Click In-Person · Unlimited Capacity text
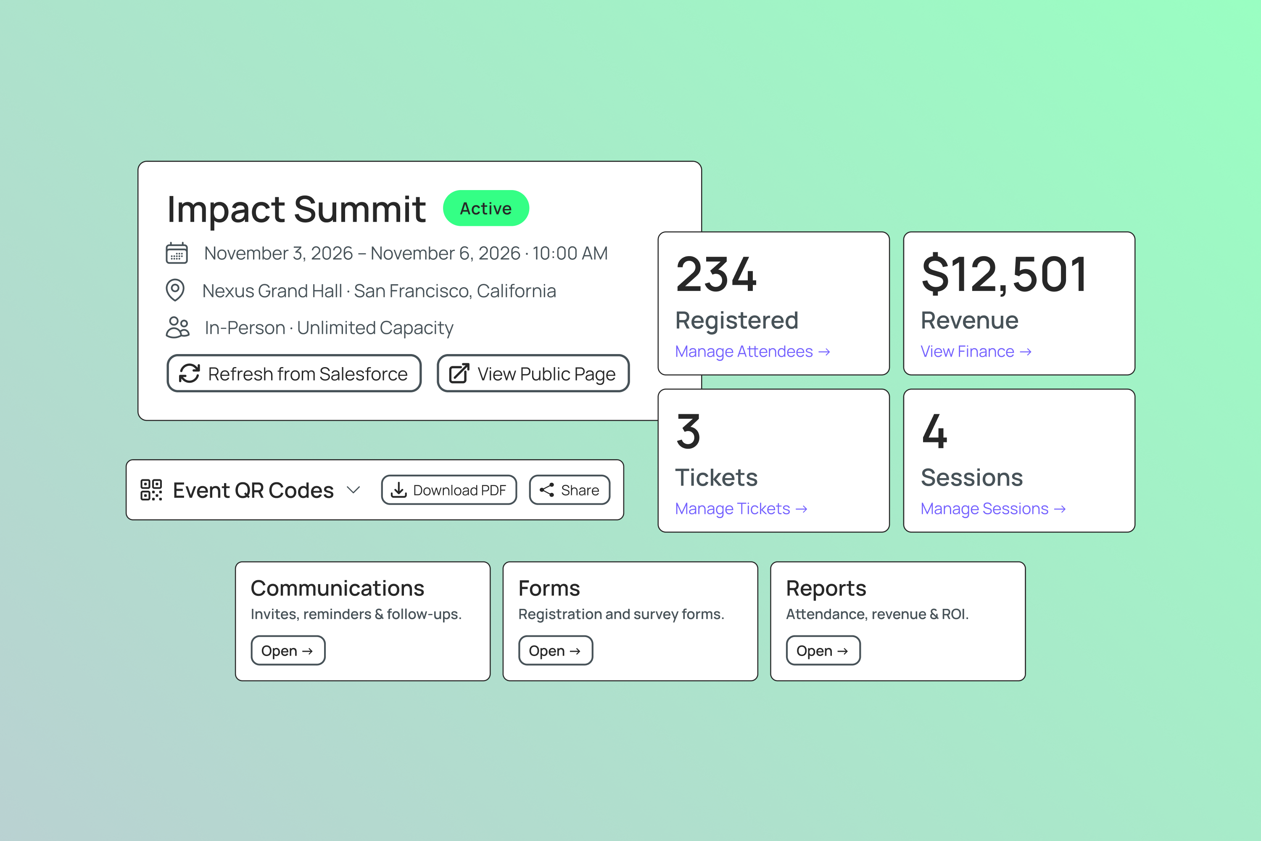This screenshot has height=841, width=1261. click(329, 328)
